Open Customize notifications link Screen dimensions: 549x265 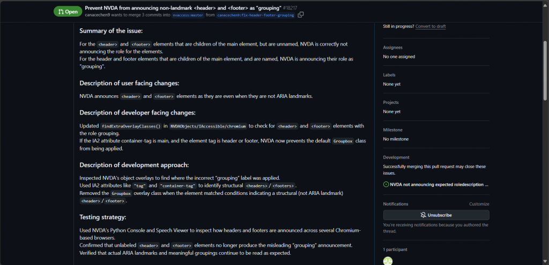479,204
